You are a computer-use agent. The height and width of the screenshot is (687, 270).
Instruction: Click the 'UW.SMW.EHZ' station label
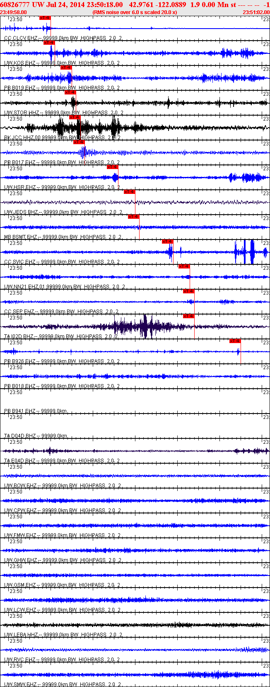20,685
